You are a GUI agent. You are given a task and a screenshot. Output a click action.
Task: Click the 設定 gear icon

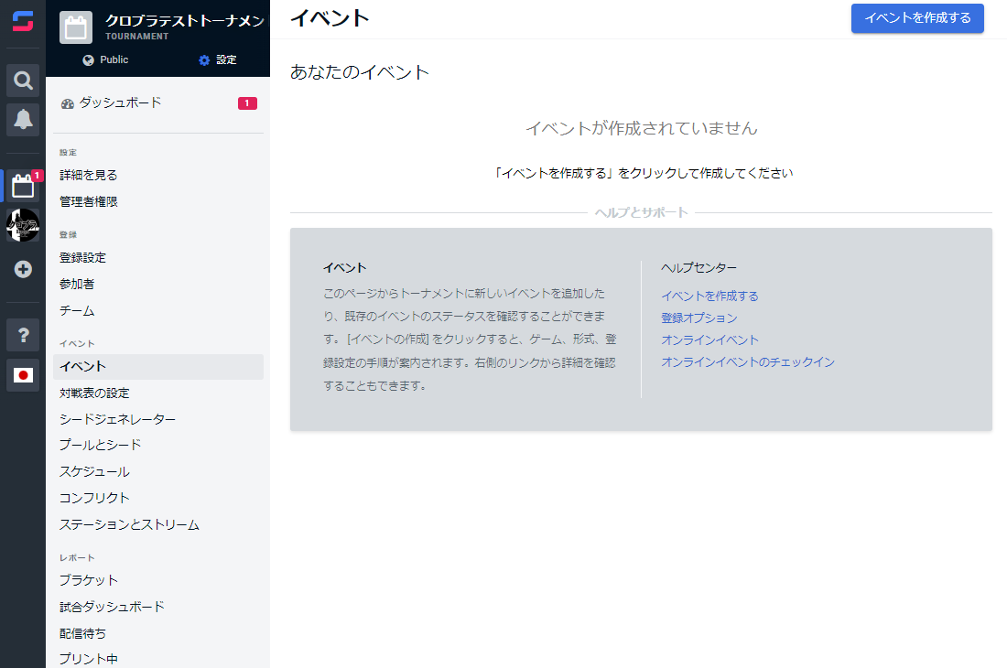click(204, 59)
